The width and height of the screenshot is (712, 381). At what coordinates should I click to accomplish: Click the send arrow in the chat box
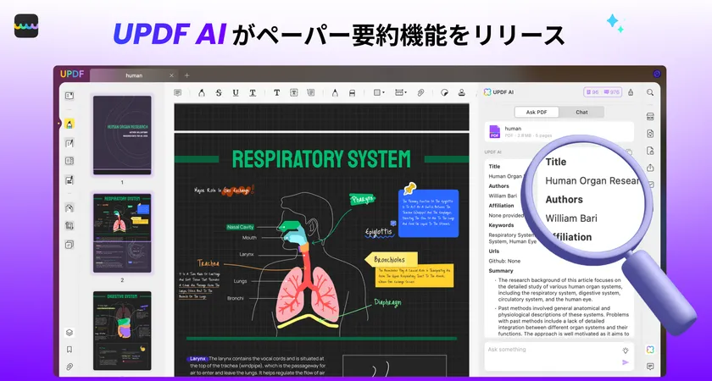(x=626, y=362)
